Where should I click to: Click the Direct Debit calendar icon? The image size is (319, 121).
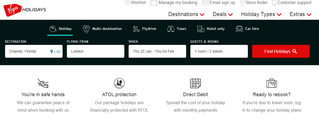tap(195, 83)
